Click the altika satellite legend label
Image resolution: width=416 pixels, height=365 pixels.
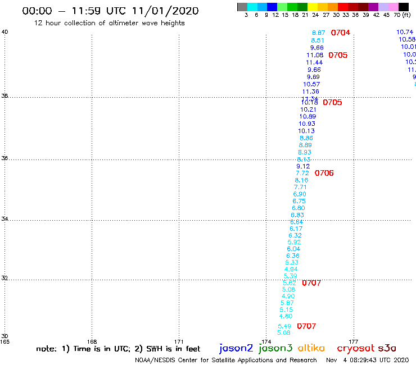(311, 348)
